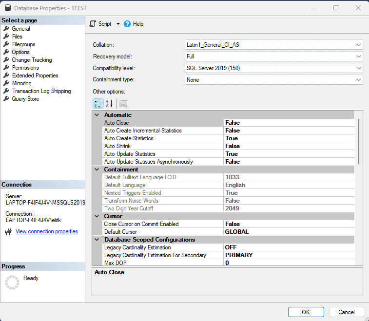Open the Recovery model dropdown
Viewport: 369px width, 321px height.
[x=273, y=57]
